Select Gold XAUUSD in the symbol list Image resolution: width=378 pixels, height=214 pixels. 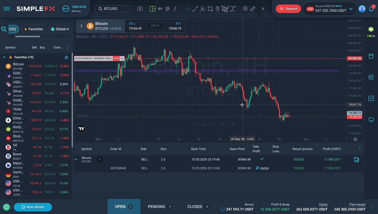[36, 102]
